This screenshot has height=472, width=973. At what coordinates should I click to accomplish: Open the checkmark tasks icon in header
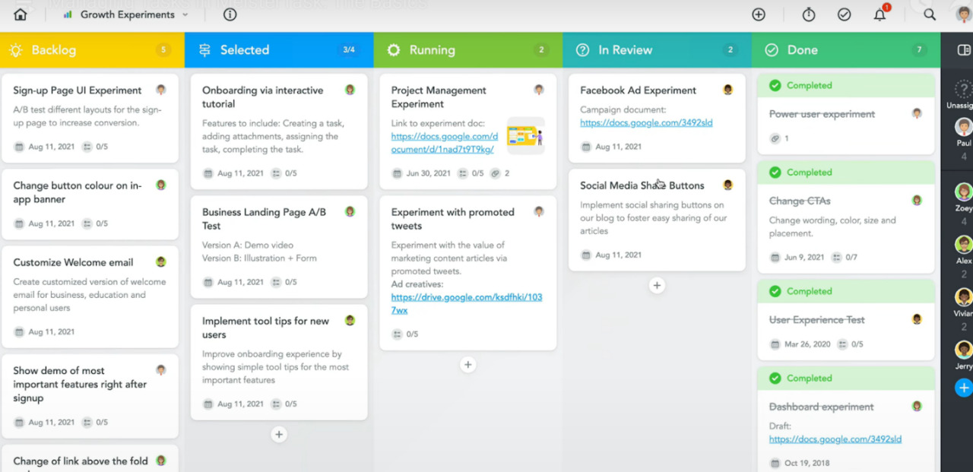click(x=844, y=14)
